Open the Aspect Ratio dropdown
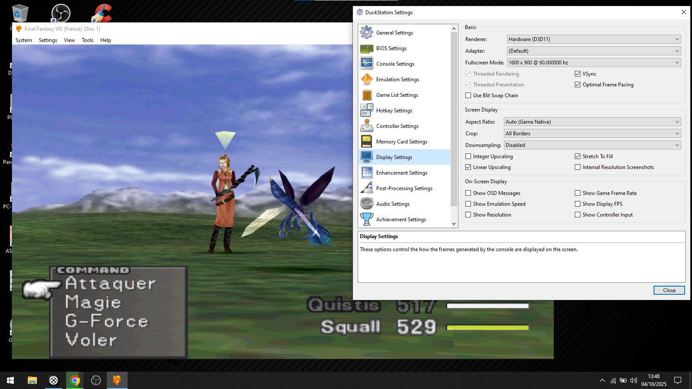The width and height of the screenshot is (692, 389). click(x=592, y=122)
